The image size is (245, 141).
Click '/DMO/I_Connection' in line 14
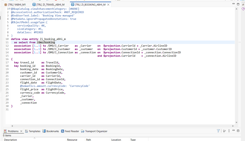(60, 53)
